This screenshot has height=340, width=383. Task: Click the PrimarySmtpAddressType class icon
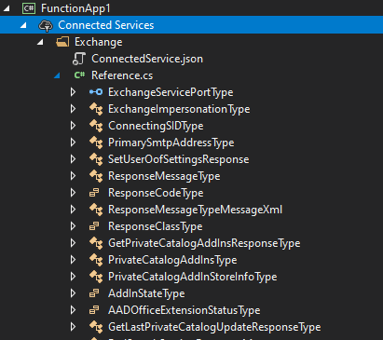coord(96,143)
